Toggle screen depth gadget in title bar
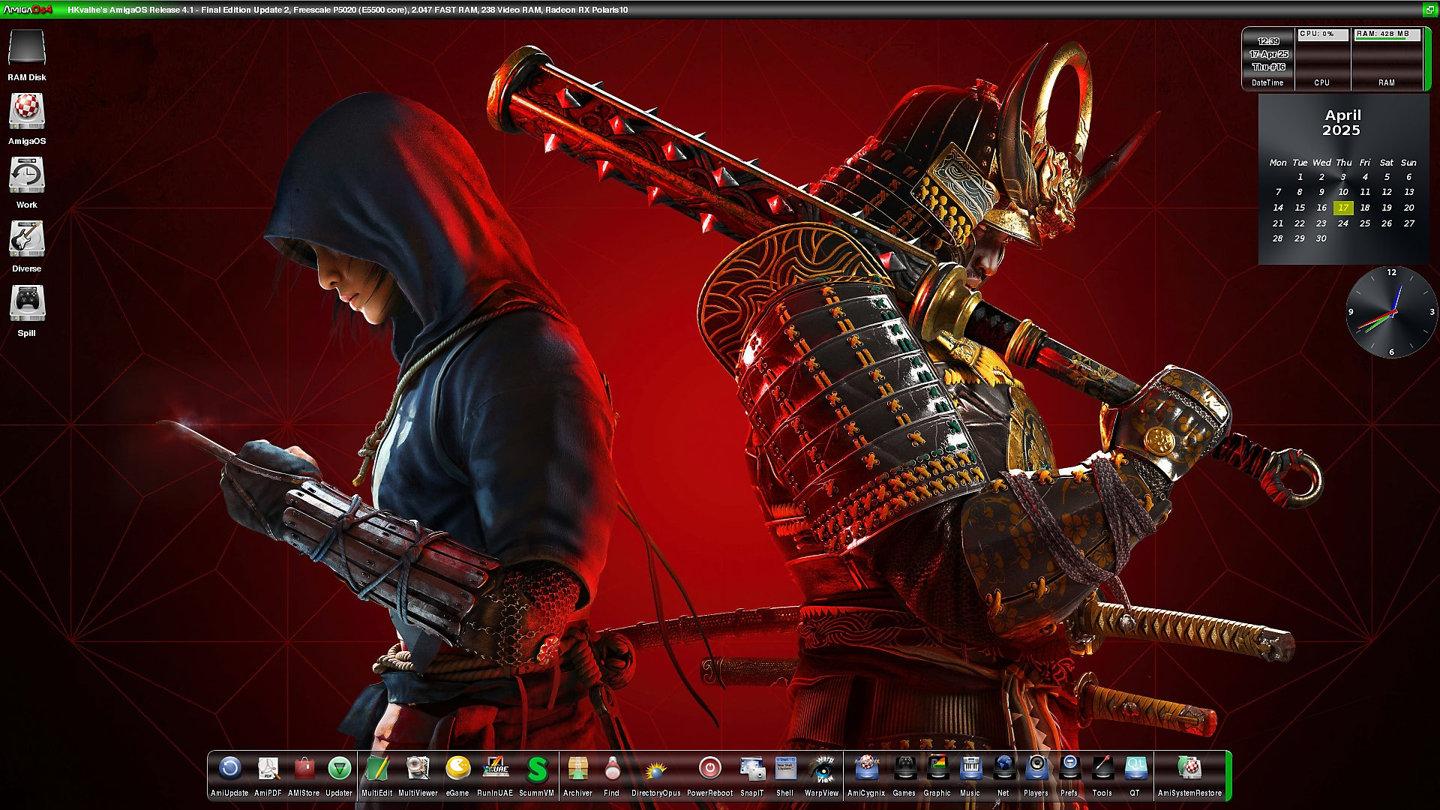This screenshot has height=810, width=1440. click(x=1429, y=10)
